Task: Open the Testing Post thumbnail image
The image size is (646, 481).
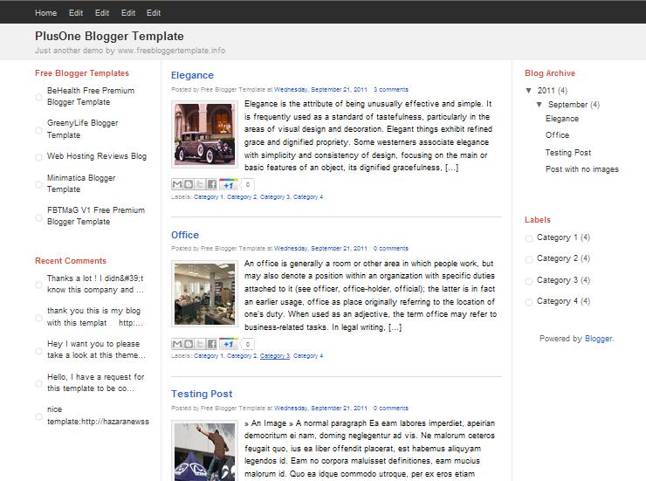Action: (205, 450)
